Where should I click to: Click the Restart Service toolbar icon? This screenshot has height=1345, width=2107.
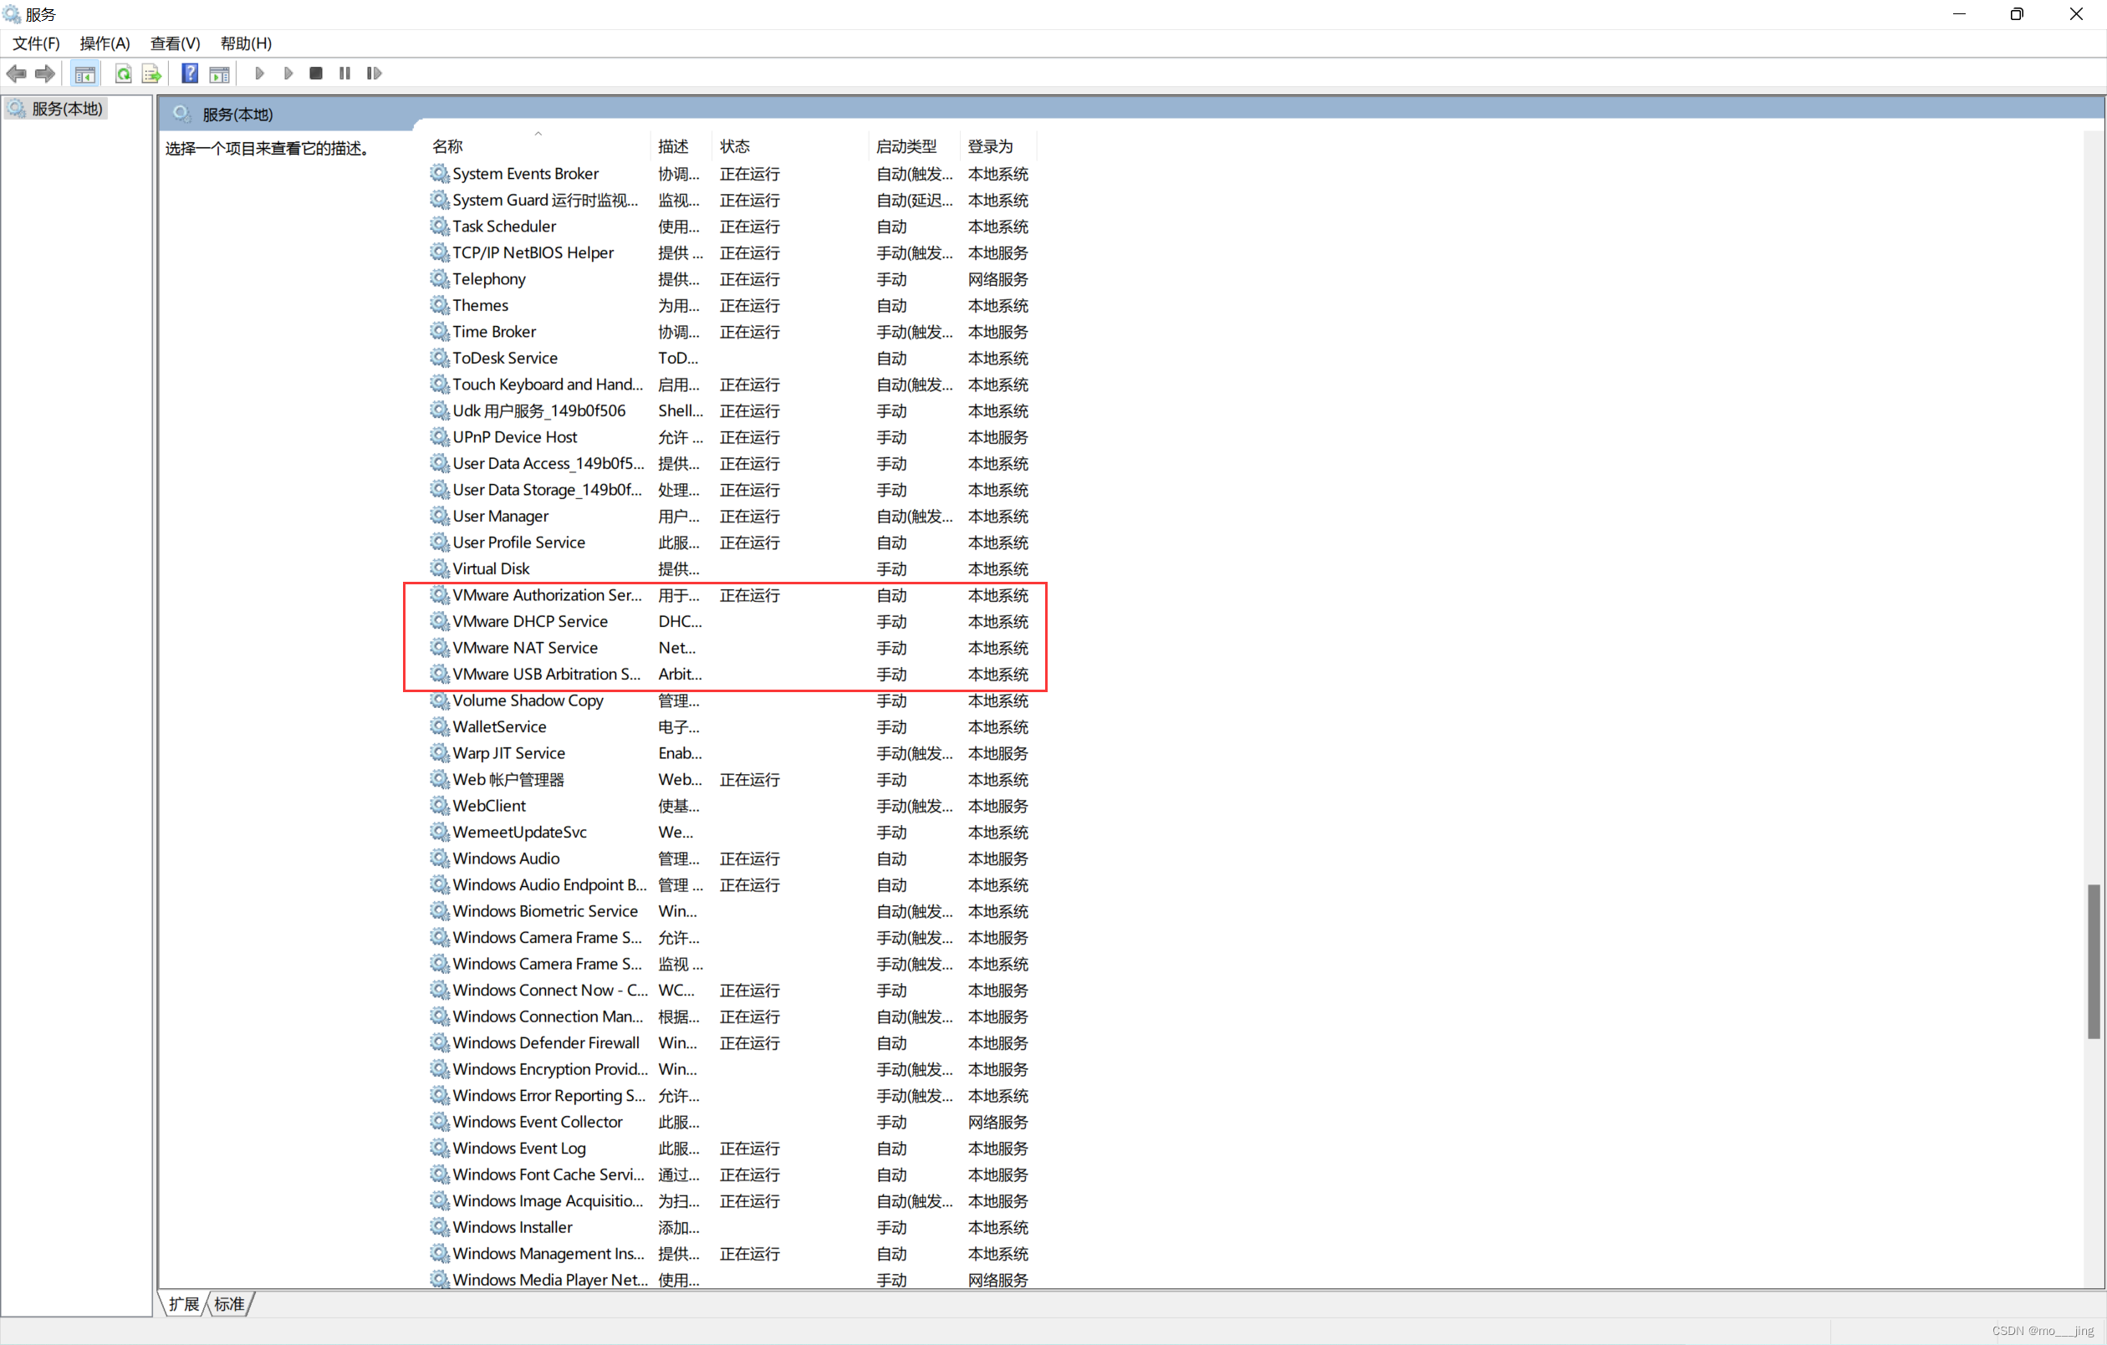pyautogui.click(x=374, y=74)
